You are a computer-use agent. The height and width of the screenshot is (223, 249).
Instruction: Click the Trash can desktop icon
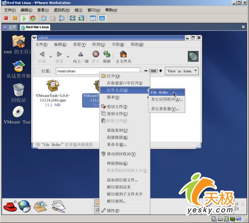(19, 90)
